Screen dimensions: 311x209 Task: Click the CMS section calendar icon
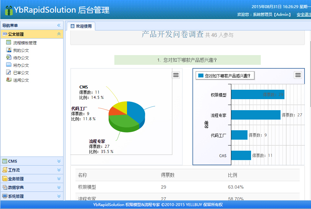coord(5,161)
